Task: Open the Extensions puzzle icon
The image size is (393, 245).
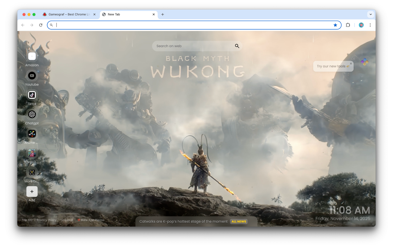Action: tap(348, 25)
